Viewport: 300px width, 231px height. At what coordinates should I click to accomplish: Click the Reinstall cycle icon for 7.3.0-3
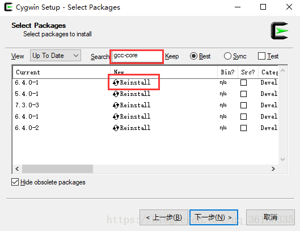[116, 105]
